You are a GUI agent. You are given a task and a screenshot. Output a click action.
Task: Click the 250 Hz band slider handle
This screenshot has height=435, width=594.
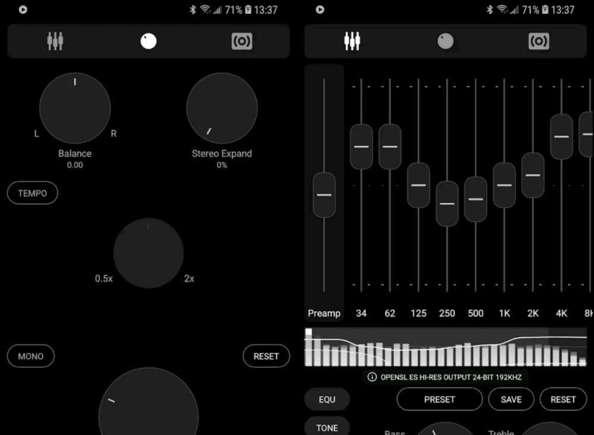(x=447, y=204)
